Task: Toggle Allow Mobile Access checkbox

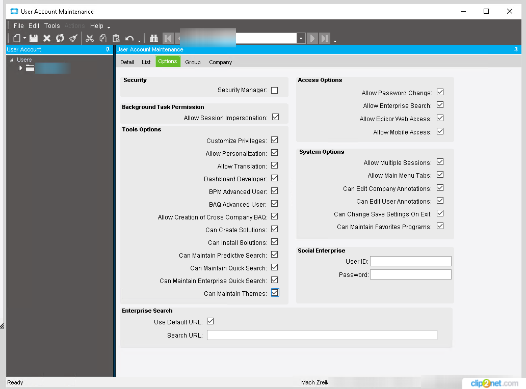Action: pyautogui.click(x=440, y=131)
